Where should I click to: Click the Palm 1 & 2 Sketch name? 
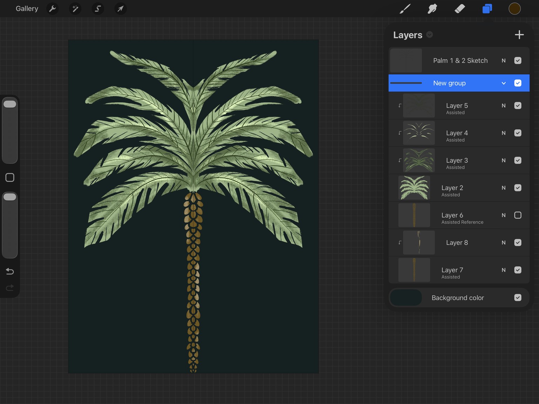(460, 61)
